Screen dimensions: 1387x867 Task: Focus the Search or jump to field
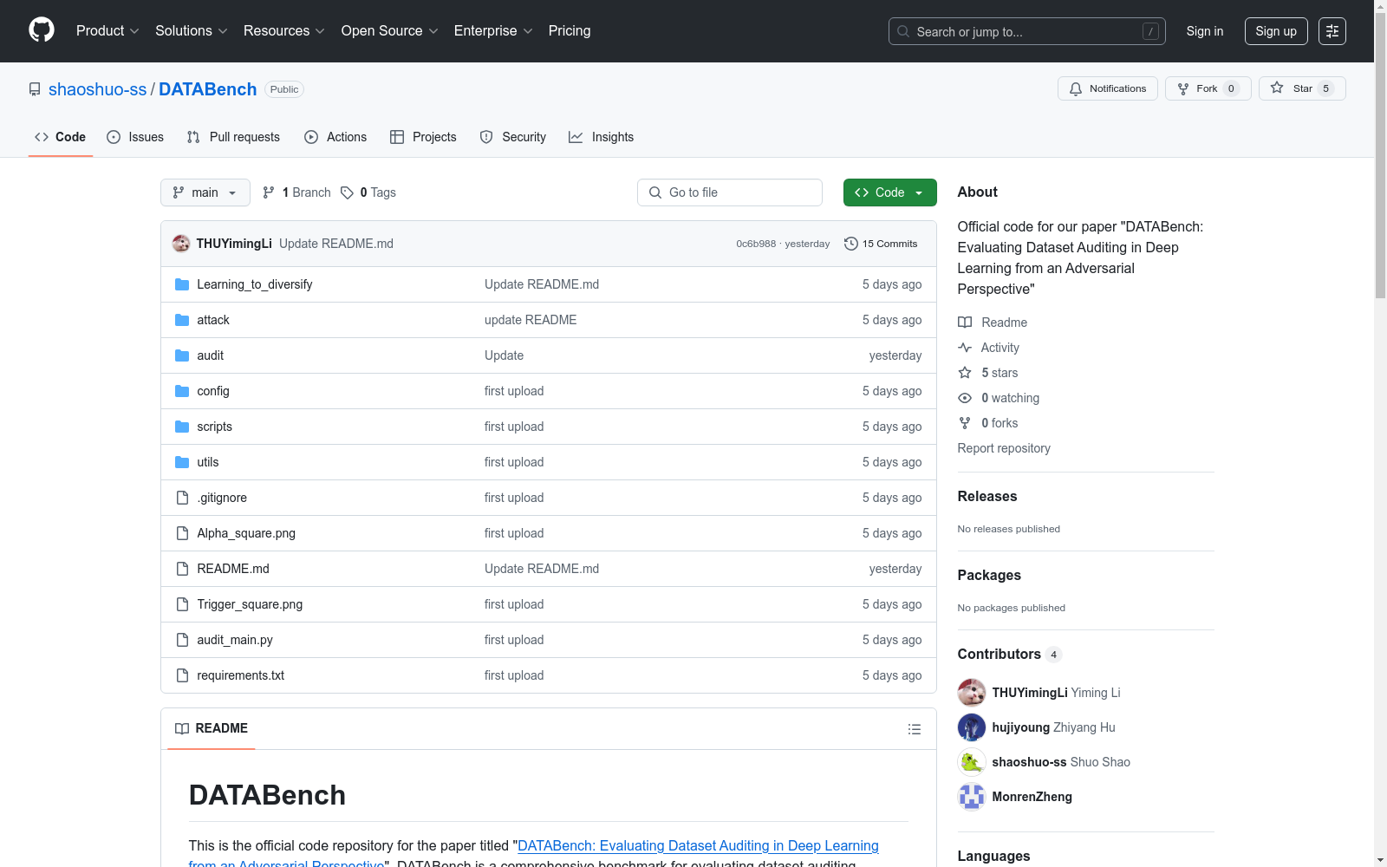click(1027, 31)
